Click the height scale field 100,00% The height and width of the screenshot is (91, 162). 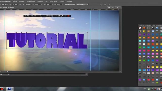[x=28, y=5]
